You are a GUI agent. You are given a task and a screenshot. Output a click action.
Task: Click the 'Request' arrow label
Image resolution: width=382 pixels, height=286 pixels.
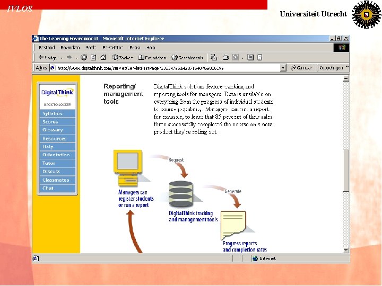(176, 160)
